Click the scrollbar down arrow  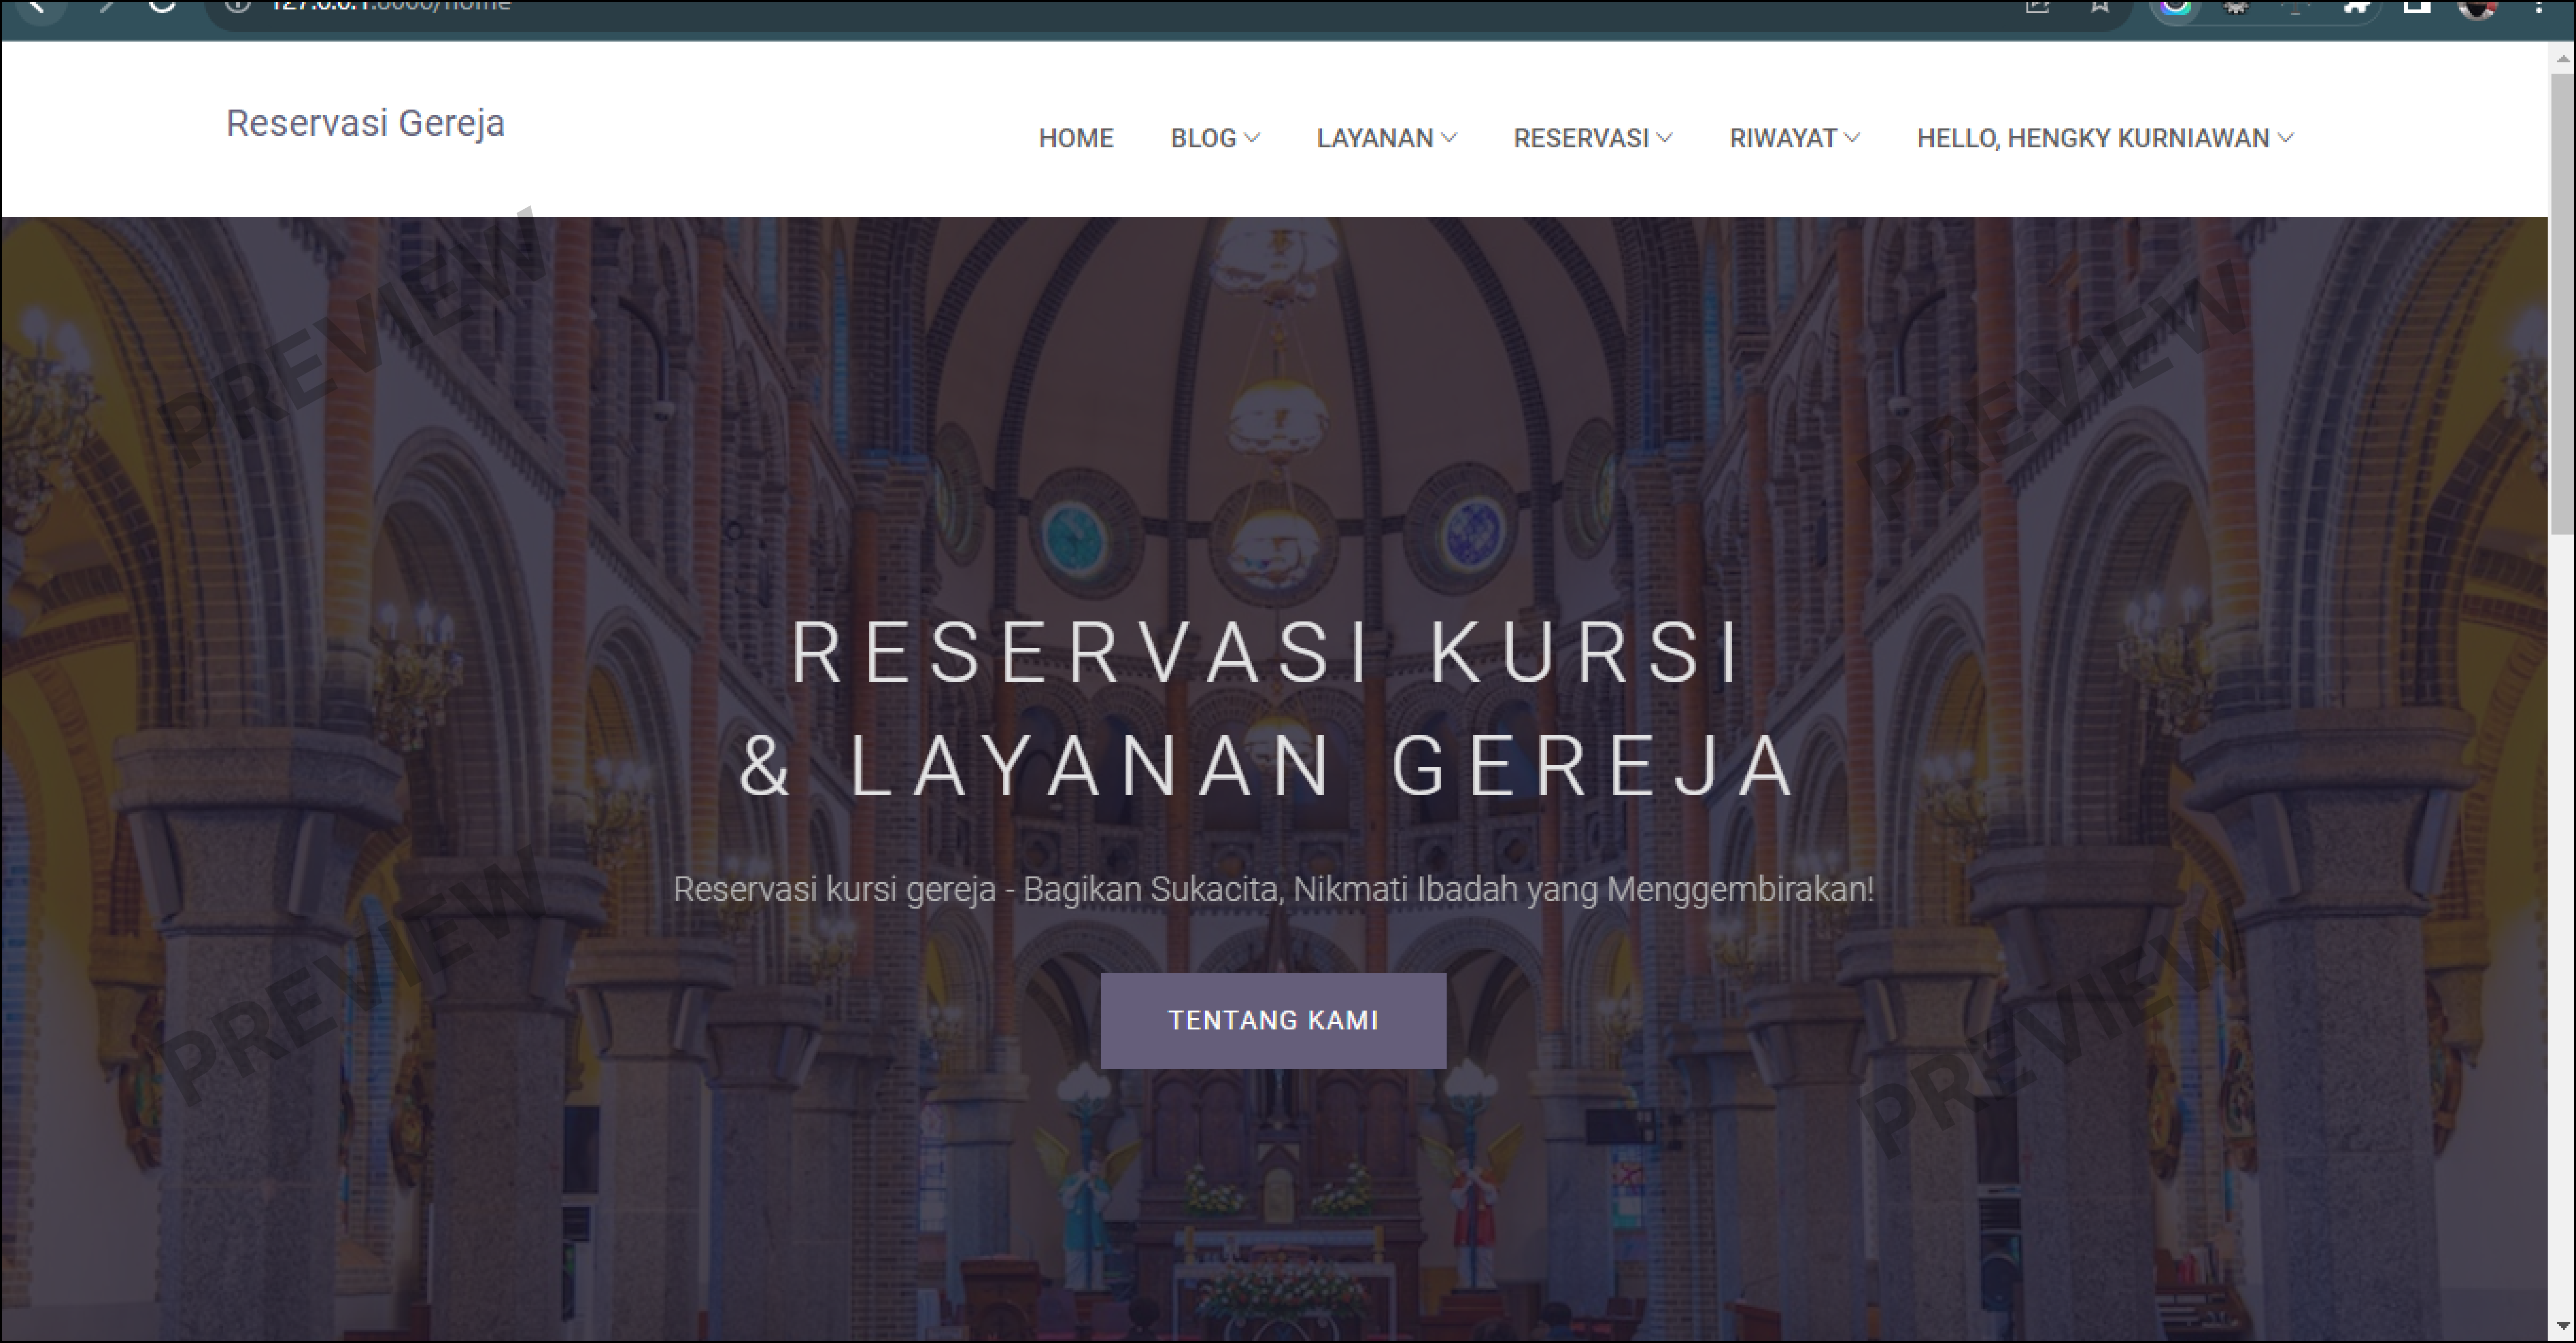[x=2562, y=1327]
